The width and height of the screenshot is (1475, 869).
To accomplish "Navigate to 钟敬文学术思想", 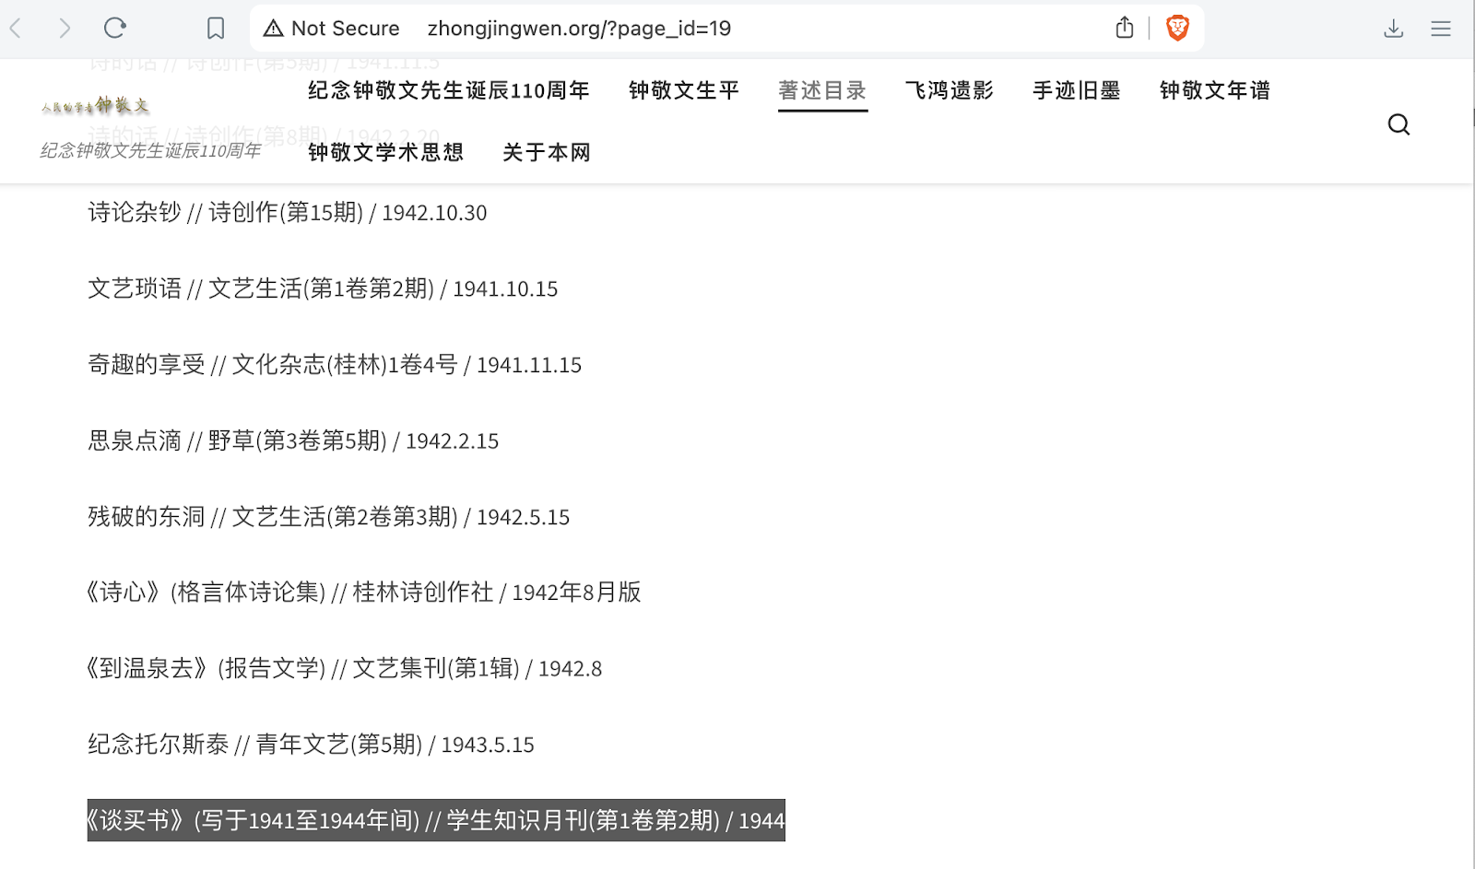I will coord(385,152).
